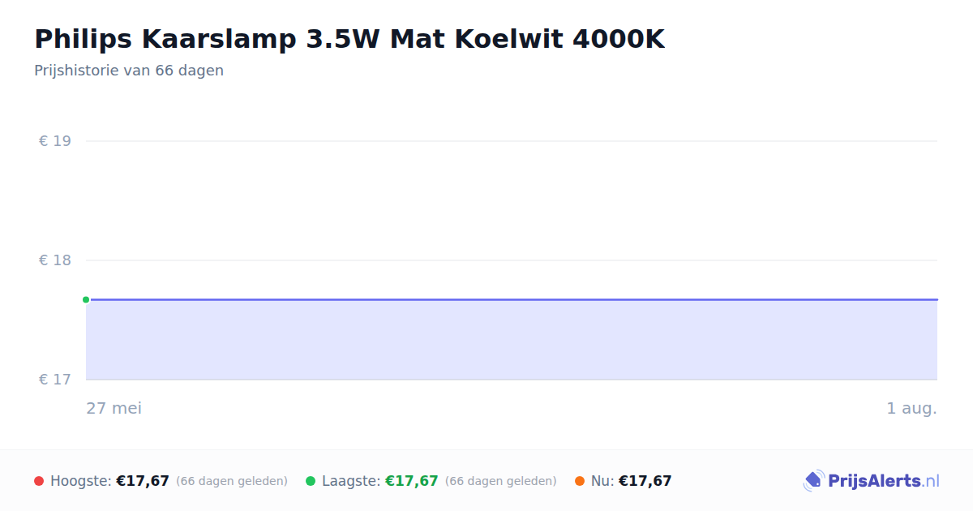Open the PrijsAlerts.nl link
The height and width of the screenshot is (511, 973).
click(x=884, y=481)
